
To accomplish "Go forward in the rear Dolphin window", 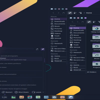I will [59, 13].
